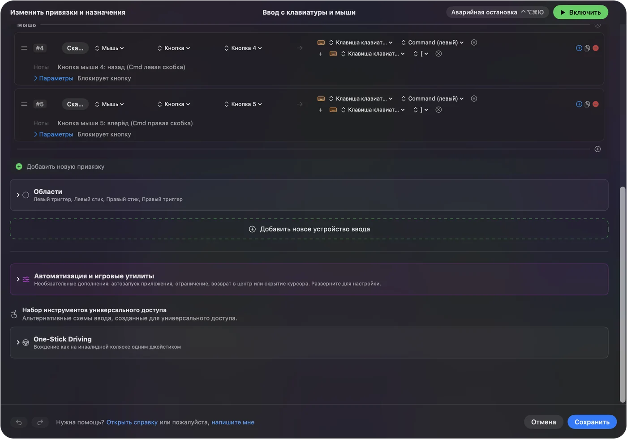
Task: Click the vertical scrollbar thumb
Action: [x=622, y=294]
